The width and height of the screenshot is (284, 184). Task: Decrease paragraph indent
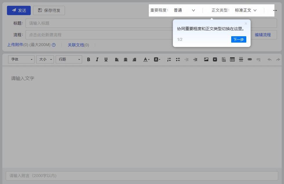tap(187, 59)
